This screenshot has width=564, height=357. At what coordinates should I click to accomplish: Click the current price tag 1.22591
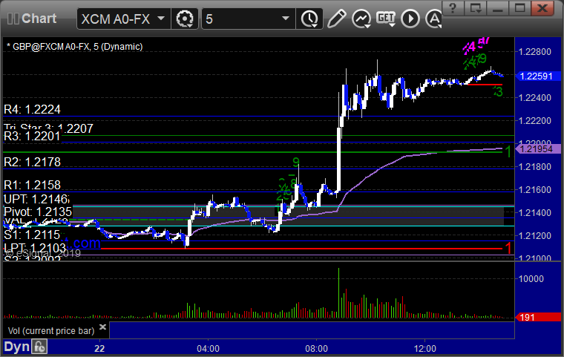coord(537,76)
